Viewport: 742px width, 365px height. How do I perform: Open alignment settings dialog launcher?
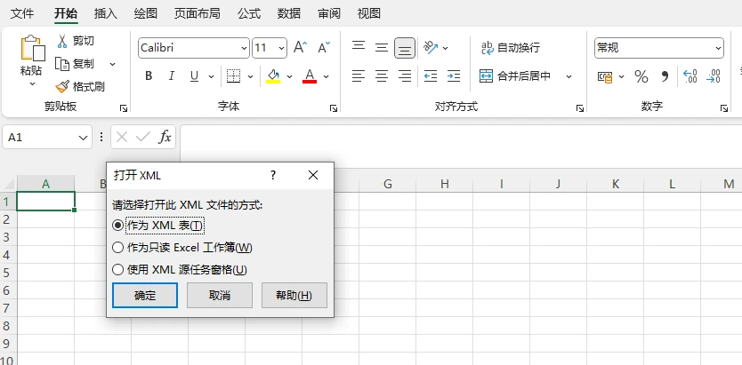tap(580, 108)
